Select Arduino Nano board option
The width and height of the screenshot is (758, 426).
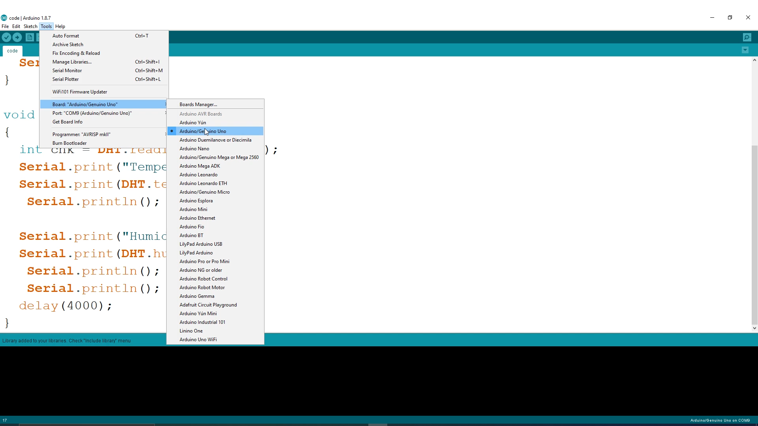tap(194, 149)
